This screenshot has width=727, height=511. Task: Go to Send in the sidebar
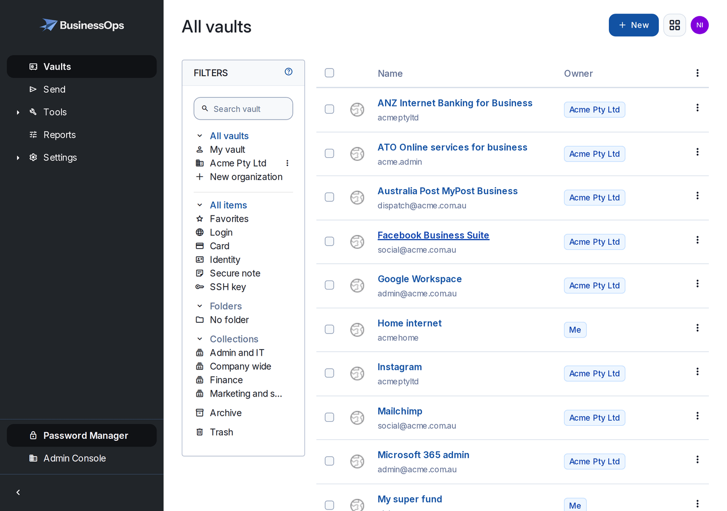pos(82,89)
